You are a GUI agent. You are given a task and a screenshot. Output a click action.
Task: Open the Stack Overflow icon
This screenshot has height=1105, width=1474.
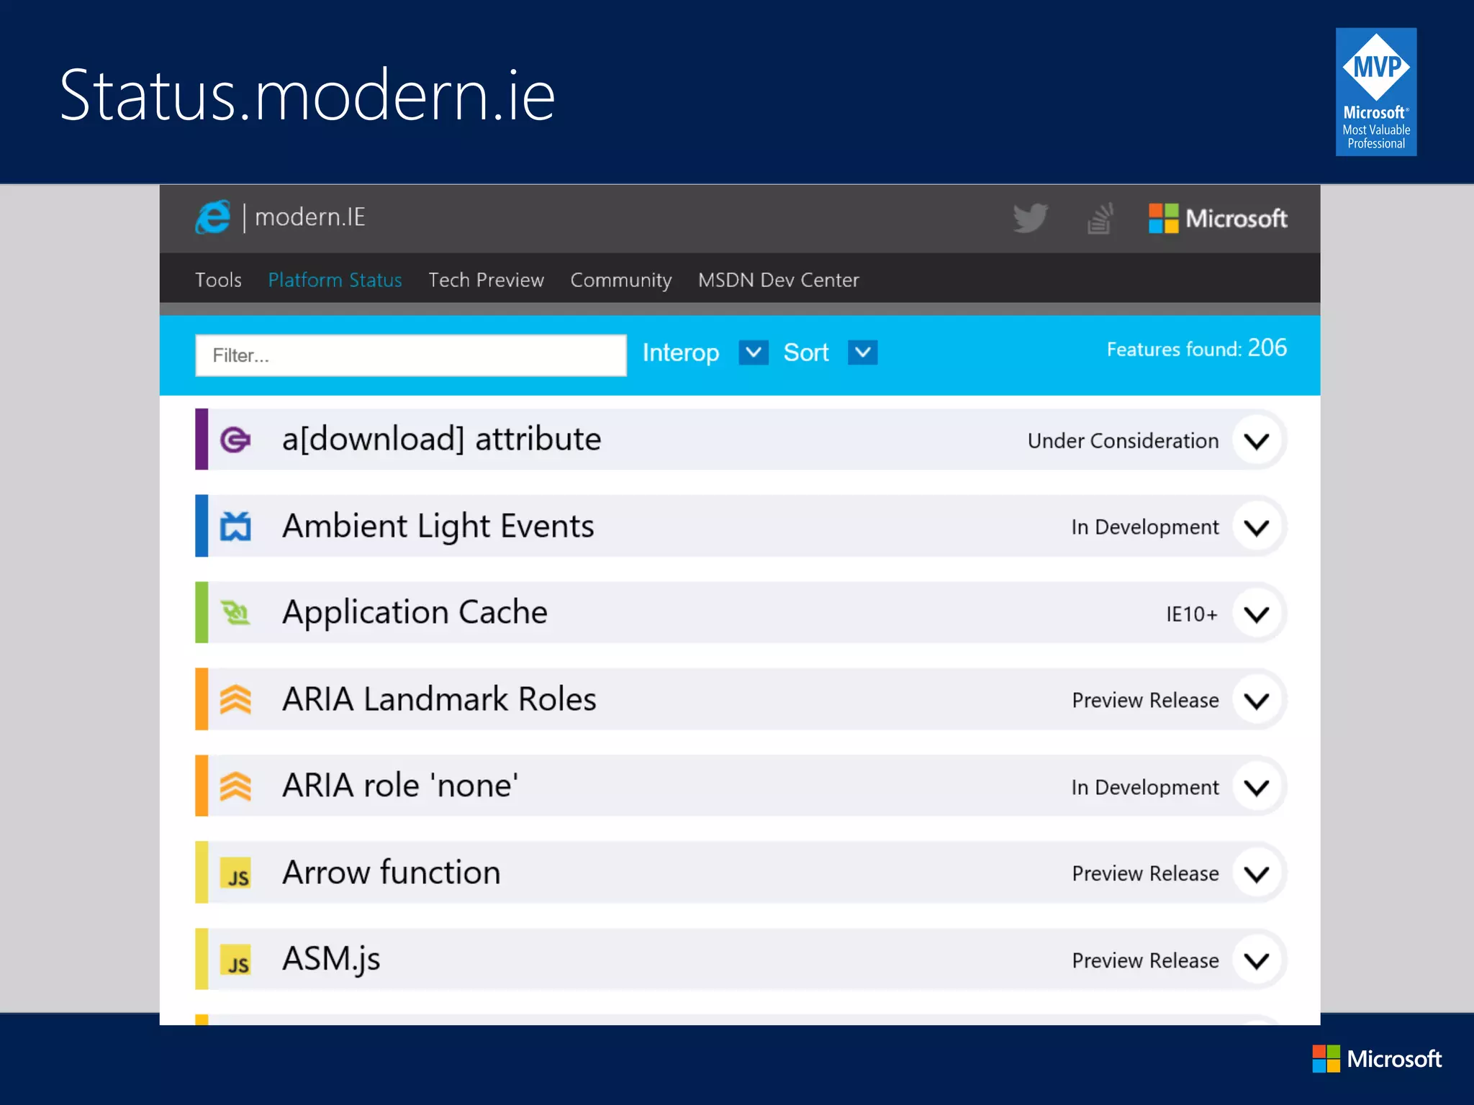pos(1100,218)
